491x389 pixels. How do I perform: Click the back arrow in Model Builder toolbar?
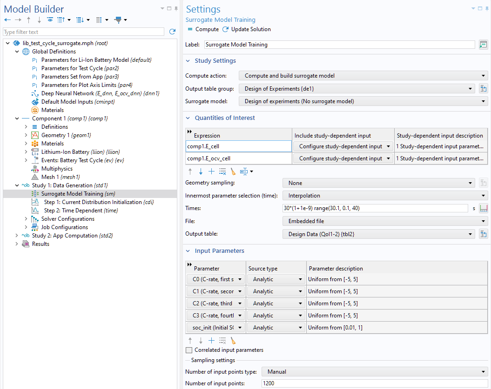point(7,20)
